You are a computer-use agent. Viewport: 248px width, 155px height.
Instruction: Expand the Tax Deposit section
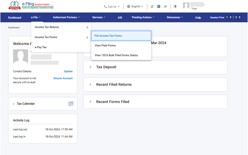pos(155,67)
